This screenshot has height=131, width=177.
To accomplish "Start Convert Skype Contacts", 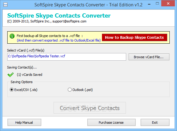I will click(90, 108).
